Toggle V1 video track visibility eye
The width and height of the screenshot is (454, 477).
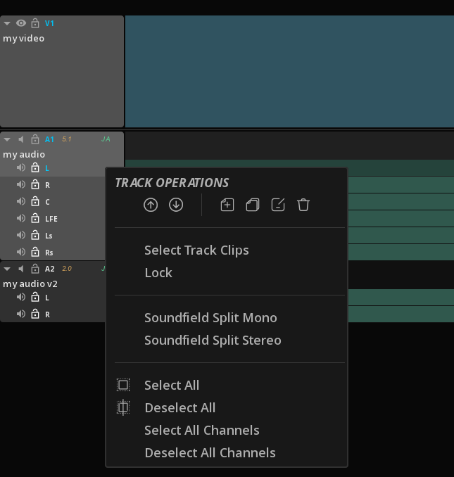coord(20,23)
